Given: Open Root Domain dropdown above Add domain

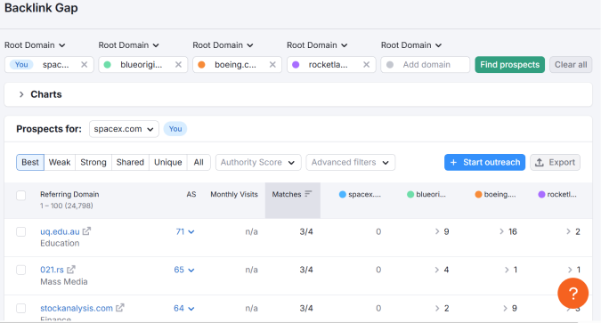Looking at the screenshot, I should point(411,45).
